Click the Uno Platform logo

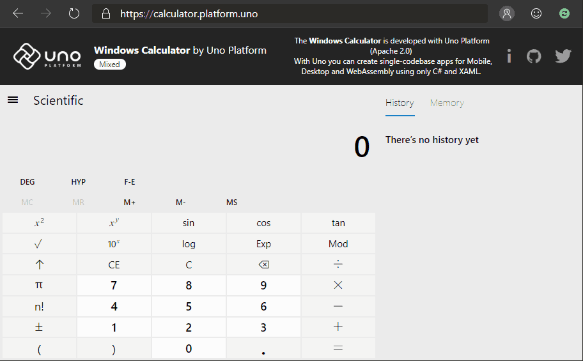[x=47, y=56]
